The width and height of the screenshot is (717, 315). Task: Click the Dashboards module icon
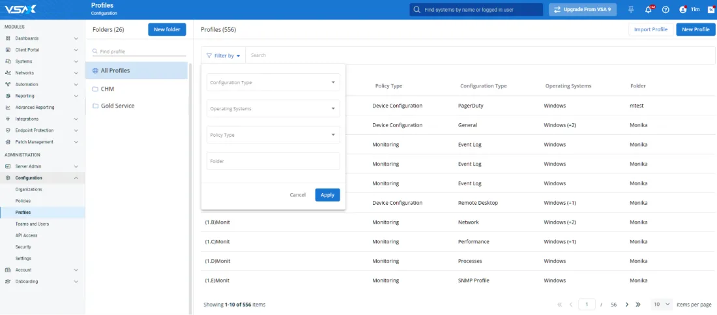click(x=8, y=38)
